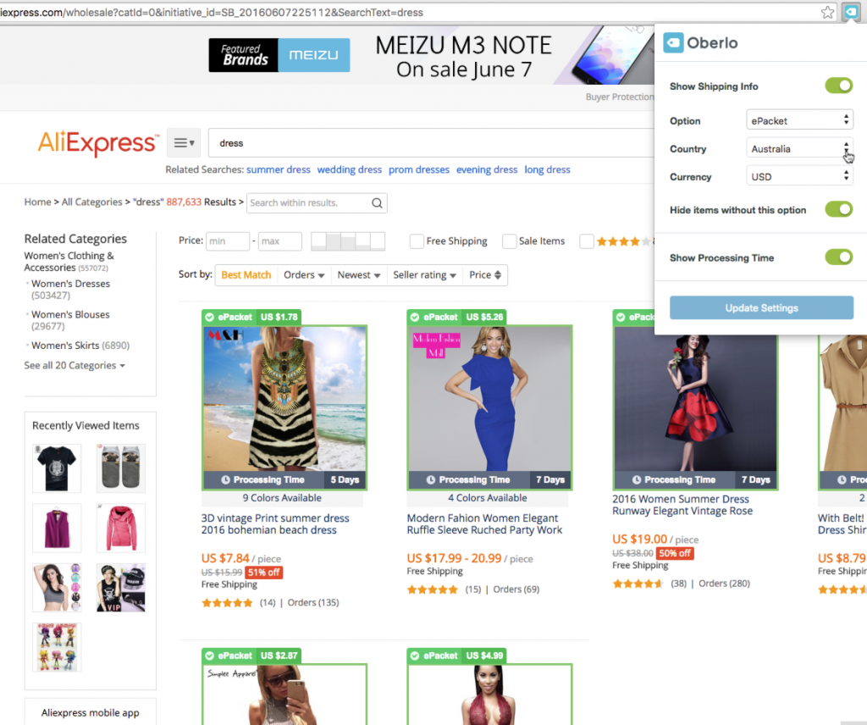867x725 pixels.
Task: Click the main search box containing dress
Action: pyautogui.click(x=431, y=143)
